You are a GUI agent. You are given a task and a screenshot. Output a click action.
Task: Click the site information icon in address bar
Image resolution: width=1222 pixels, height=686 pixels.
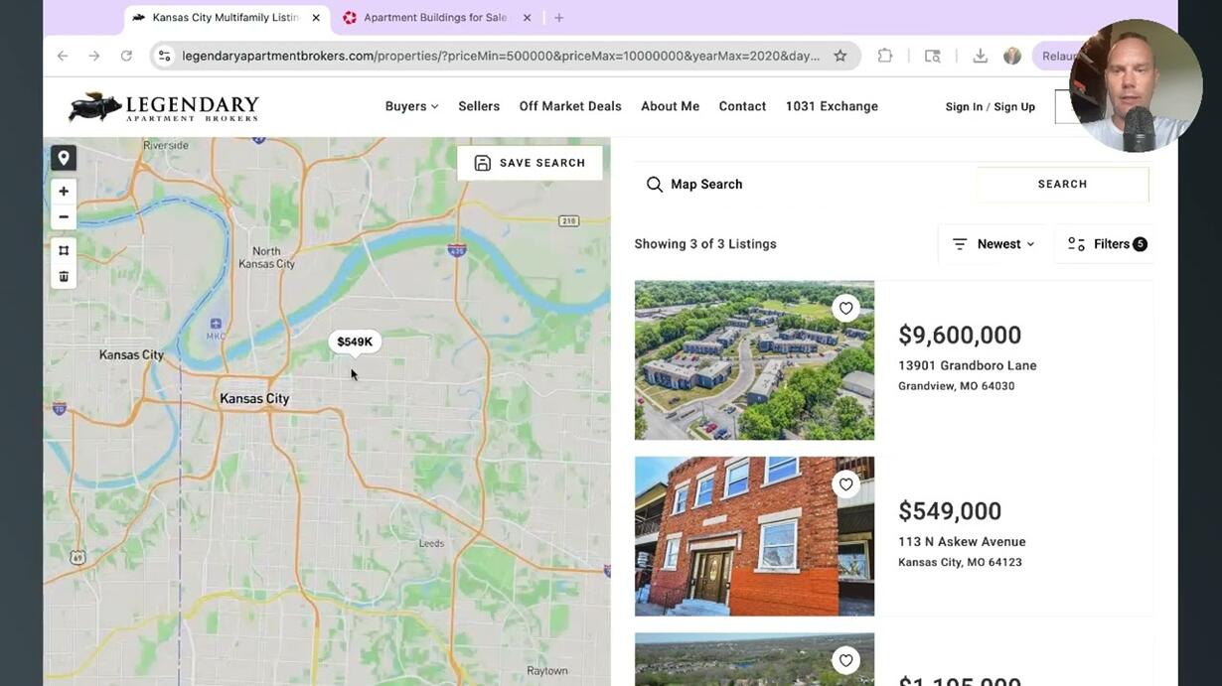pyautogui.click(x=165, y=57)
